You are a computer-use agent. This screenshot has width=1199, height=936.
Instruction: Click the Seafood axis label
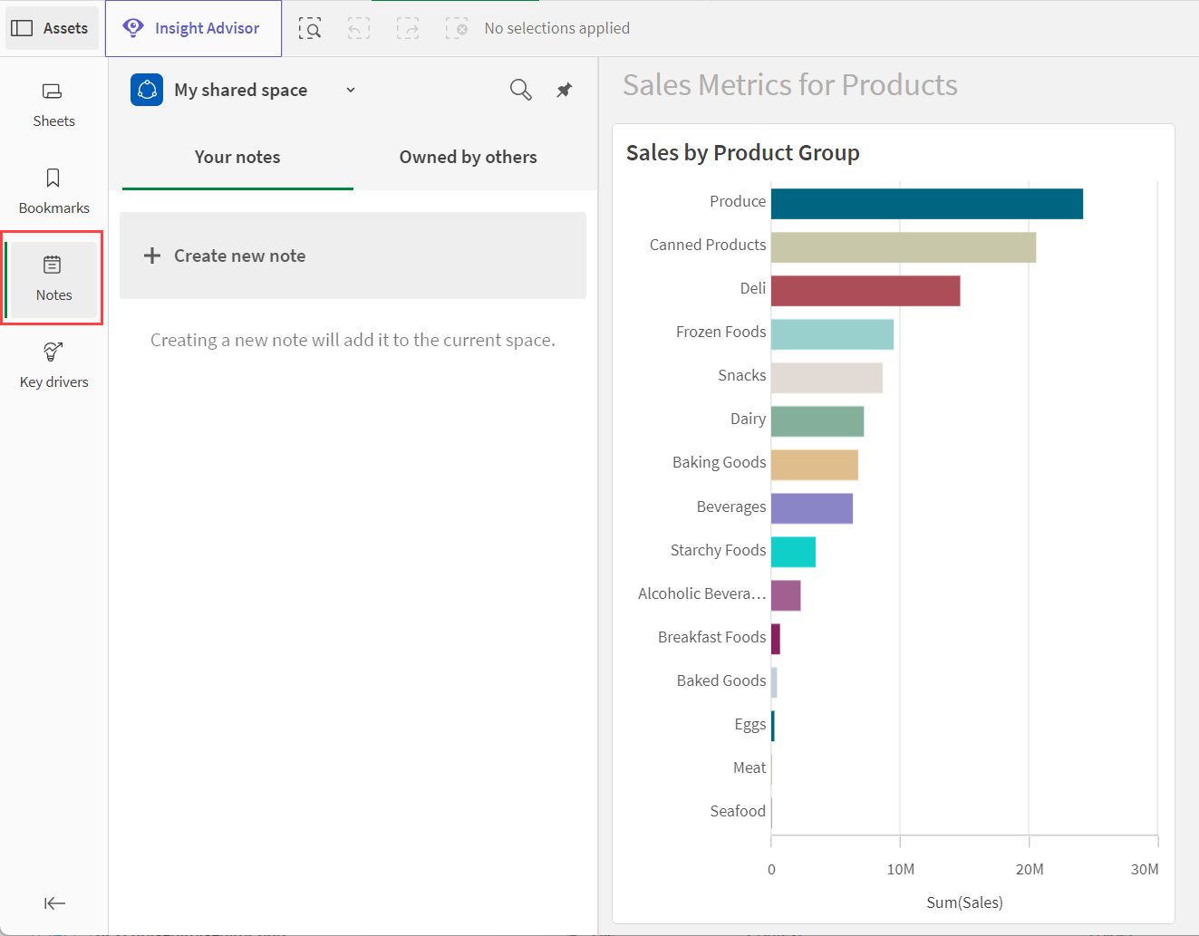pyautogui.click(x=738, y=811)
